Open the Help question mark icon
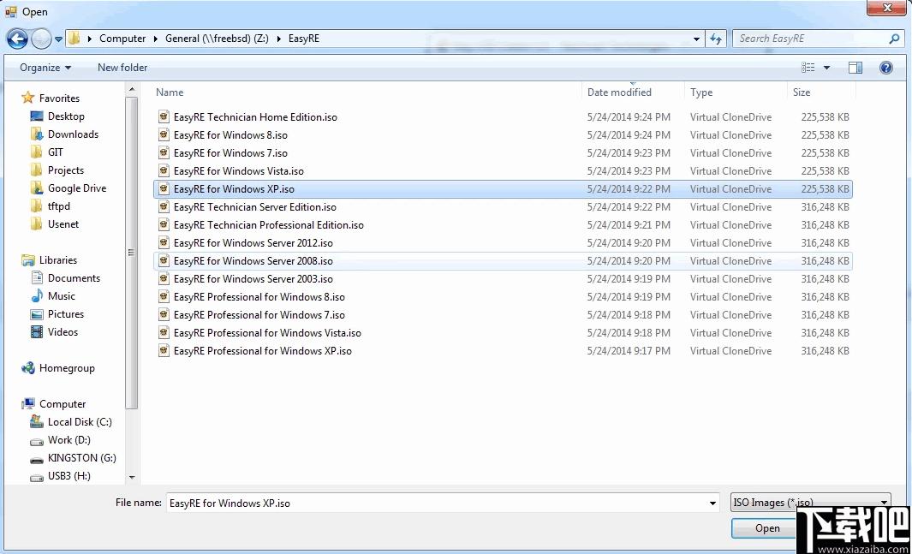 coord(885,68)
